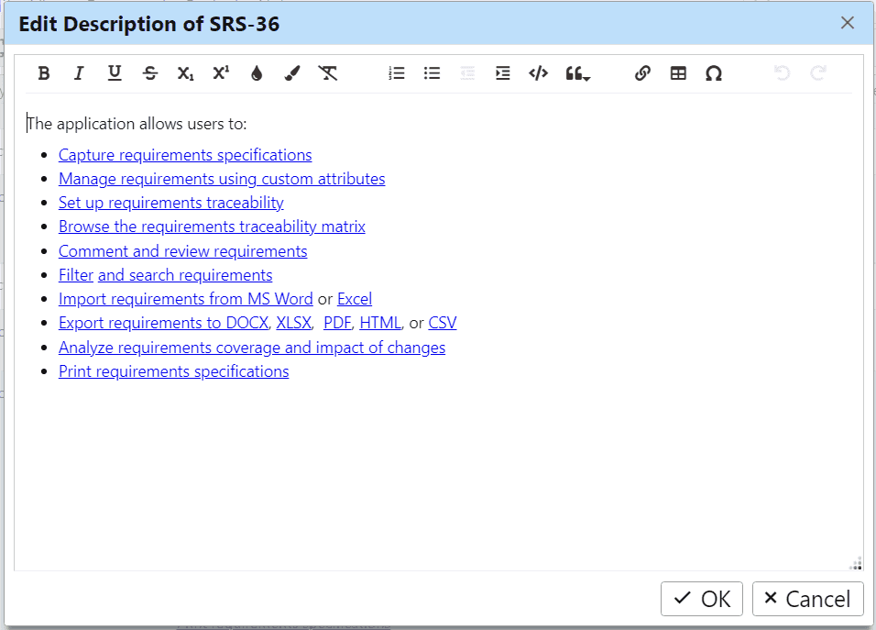
Task: Click 'and search requirements' link
Action: click(x=185, y=275)
